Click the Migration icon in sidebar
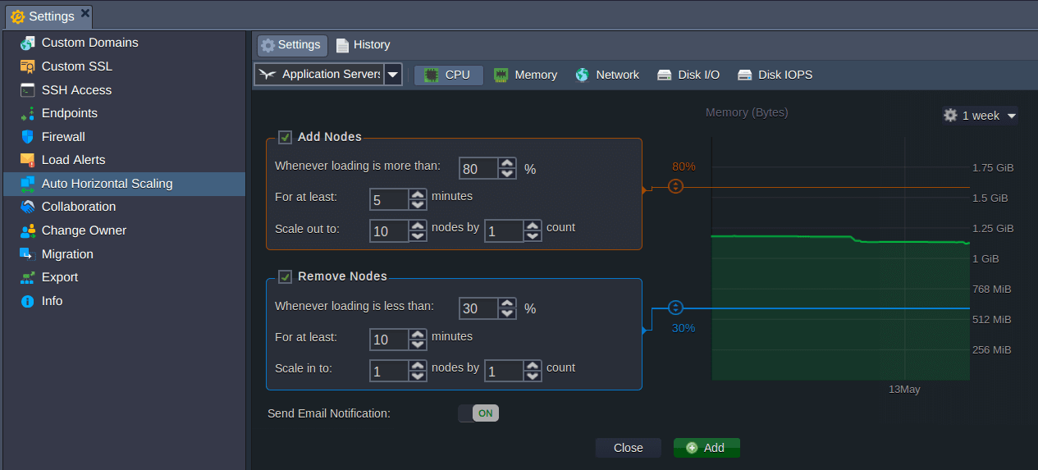This screenshot has width=1038, height=470. coord(28,254)
